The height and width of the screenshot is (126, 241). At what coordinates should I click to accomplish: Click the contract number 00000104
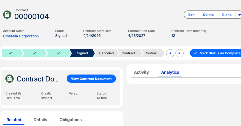(x=32, y=17)
